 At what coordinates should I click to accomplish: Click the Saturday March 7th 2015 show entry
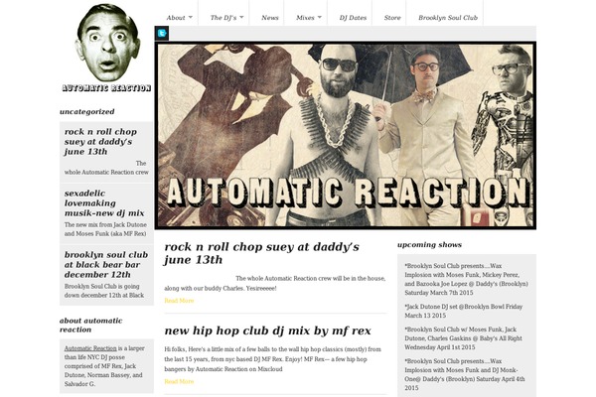point(466,279)
